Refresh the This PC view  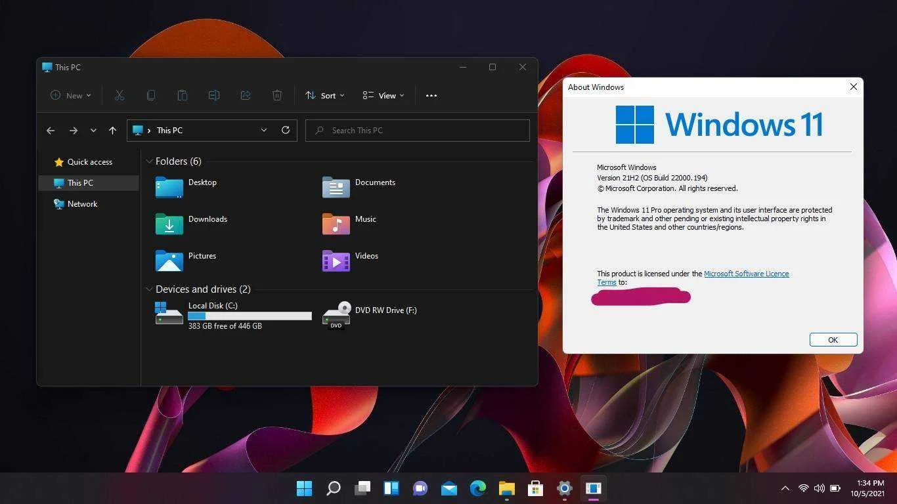pos(286,130)
